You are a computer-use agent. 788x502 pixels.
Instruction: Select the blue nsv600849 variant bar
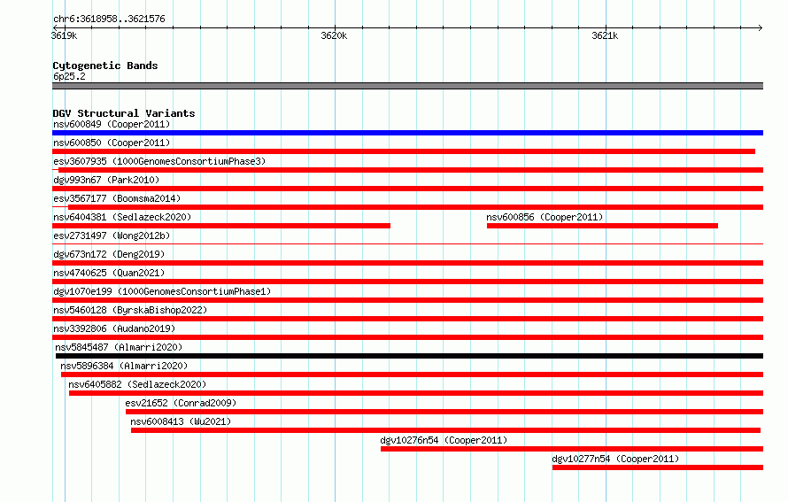407,133
